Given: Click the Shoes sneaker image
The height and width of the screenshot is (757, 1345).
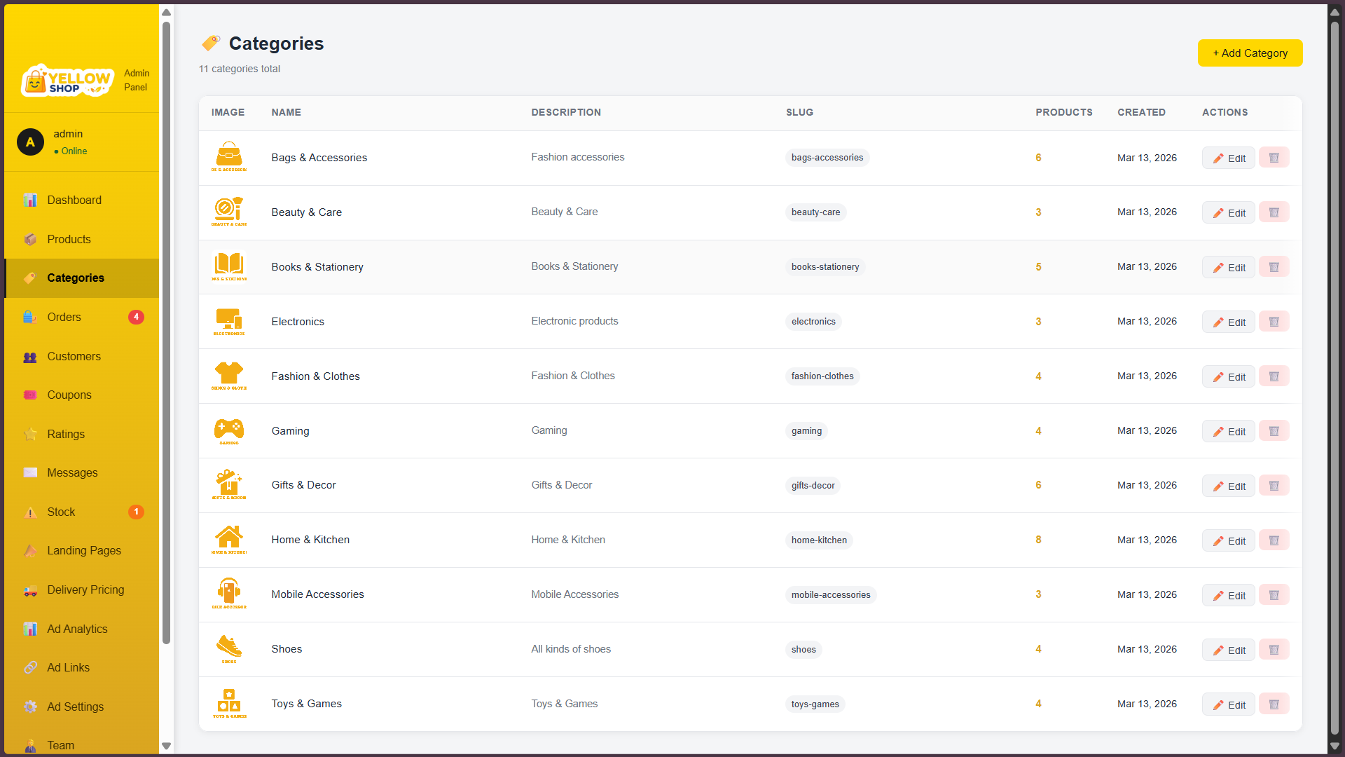Looking at the screenshot, I should point(229,649).
